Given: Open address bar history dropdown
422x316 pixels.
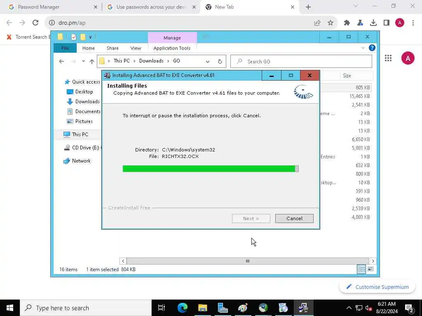Looking at the screenshot, I should coord(208,62).
